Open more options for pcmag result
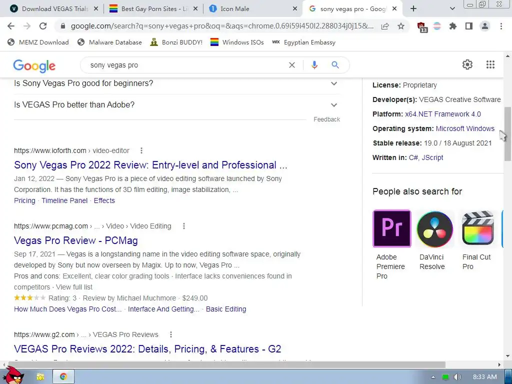 pos(184,226)
